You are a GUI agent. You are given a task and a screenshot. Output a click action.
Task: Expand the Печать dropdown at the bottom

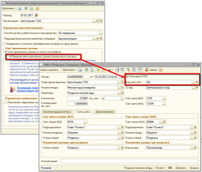click(161, 168)
